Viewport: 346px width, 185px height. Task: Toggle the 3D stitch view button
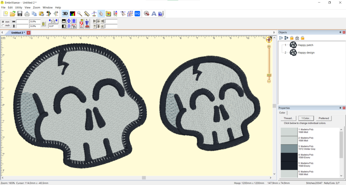[x=65, y=14]
